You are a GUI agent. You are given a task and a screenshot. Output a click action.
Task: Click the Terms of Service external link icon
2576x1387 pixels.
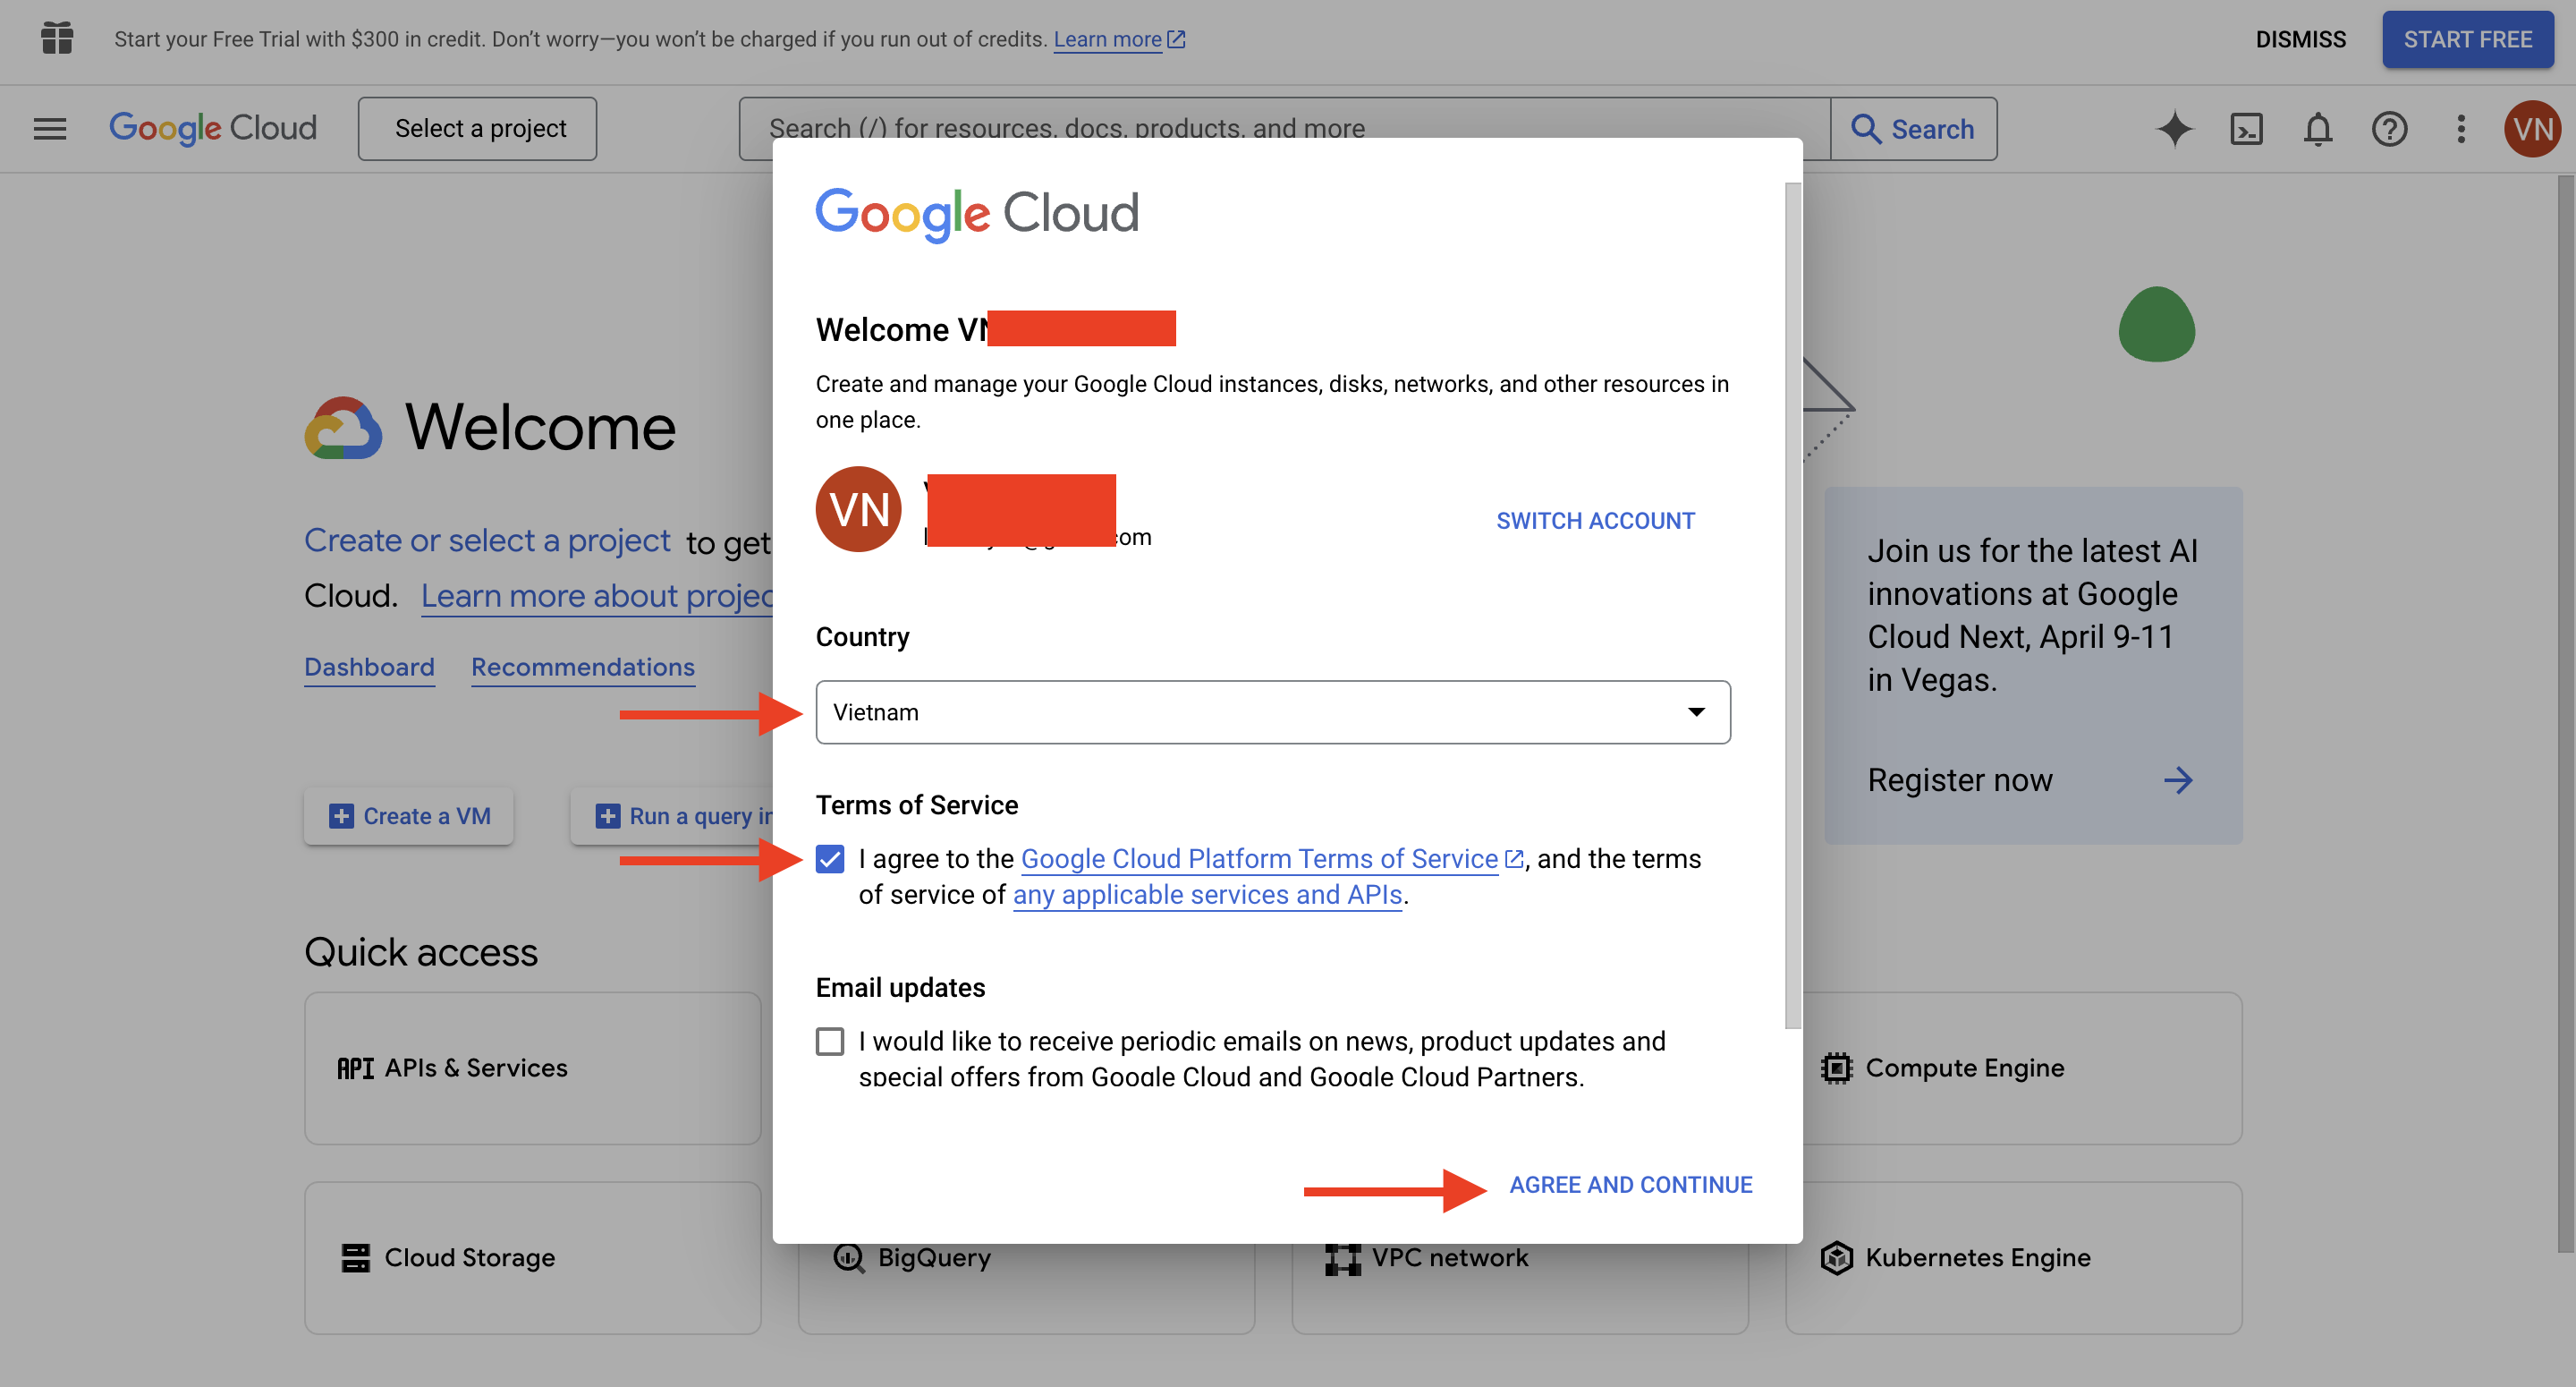(x=1514, y=859)
